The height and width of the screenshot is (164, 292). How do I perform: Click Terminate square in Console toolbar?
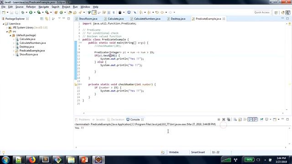219,119
